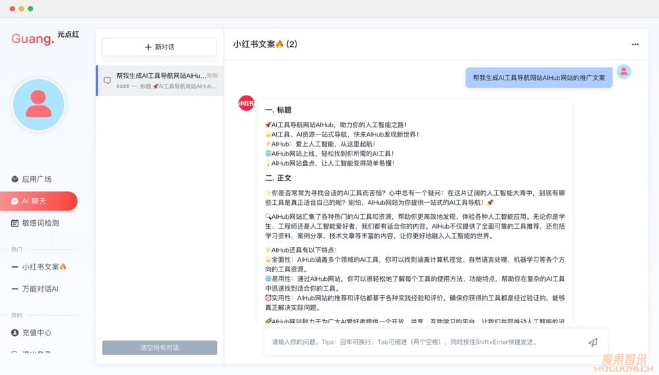Click the macOS yellow minimize window button
Screen dimensions: 659x375
22,9
